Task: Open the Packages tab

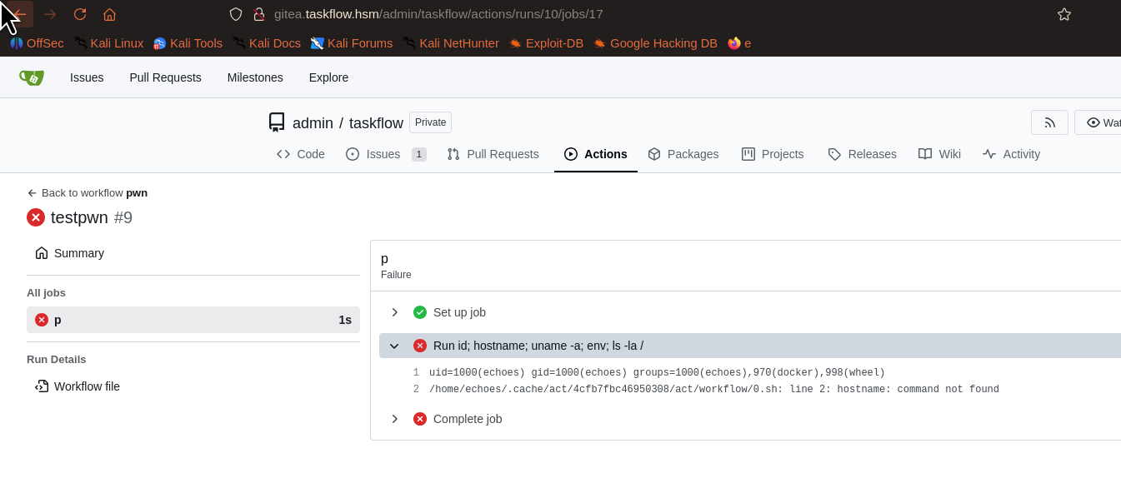Action: (683, 154)
